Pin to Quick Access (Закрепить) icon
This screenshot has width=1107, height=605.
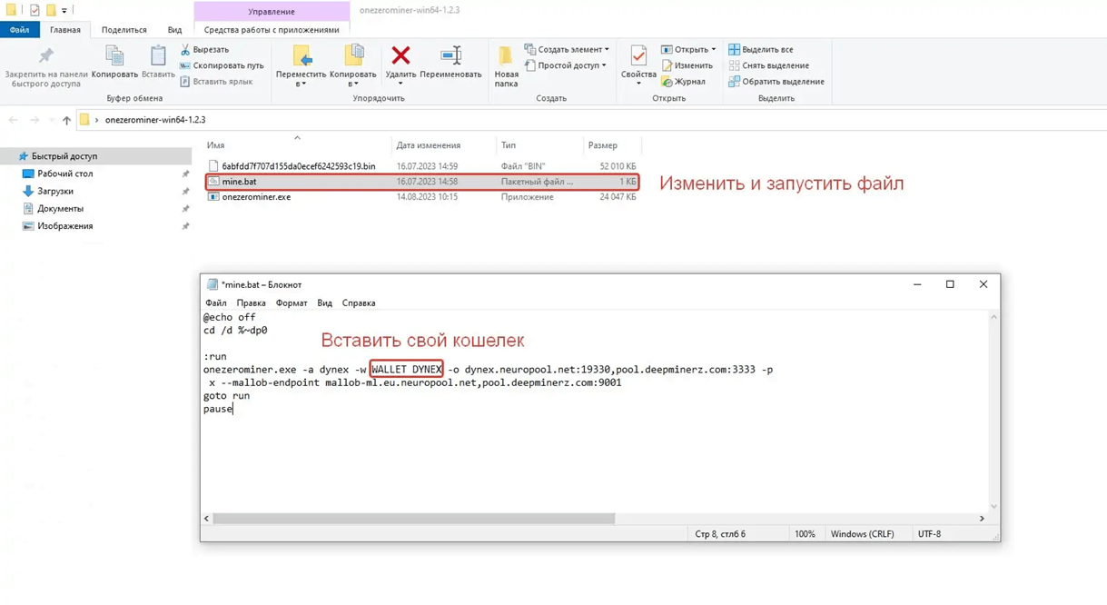tap(45, 56)
